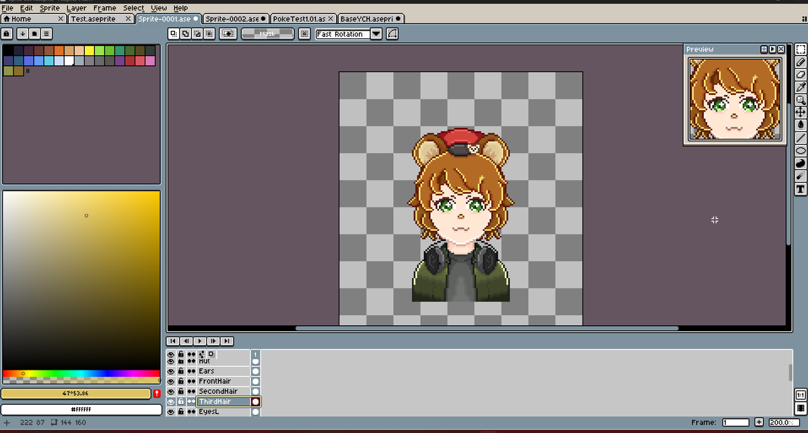The height and width of the screenshot is (433, 808).
Task: Open the Fast Rotation algorithm dropdown
Action: coord(376,34)
